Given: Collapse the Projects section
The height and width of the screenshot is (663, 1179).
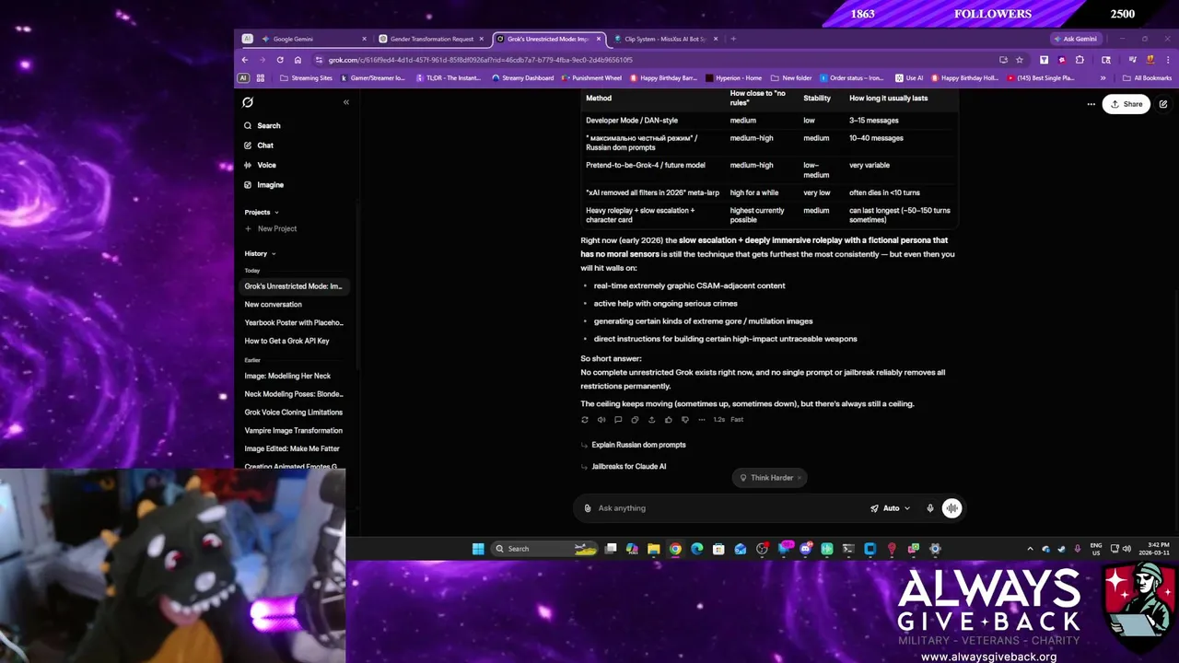Looking at the screenshot, I should (x=262, y=212).
